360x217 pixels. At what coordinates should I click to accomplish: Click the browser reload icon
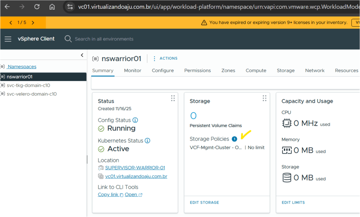click(37, 7)
